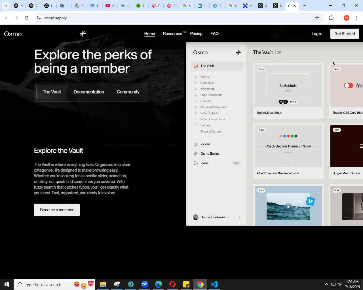Click the Burger Menu Button title
Viewport: 363px width, 290px height.
point(346,173)
